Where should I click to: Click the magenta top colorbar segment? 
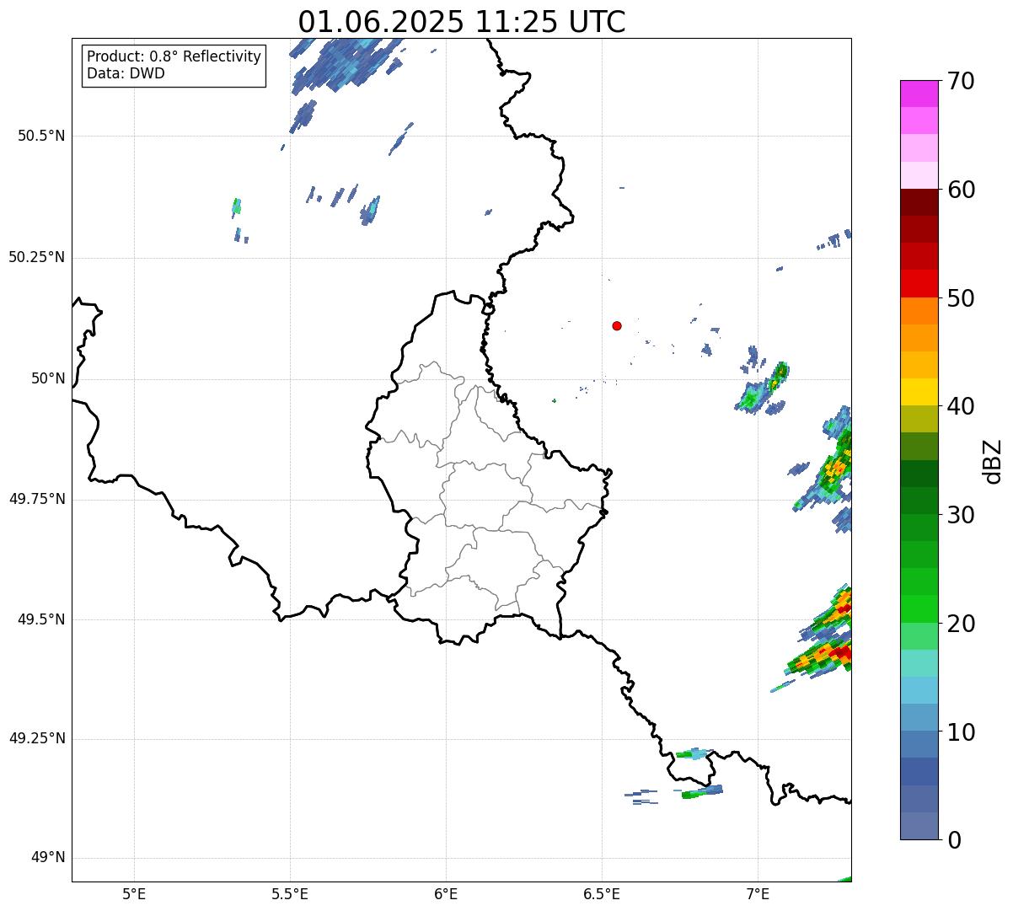point(919,94)
